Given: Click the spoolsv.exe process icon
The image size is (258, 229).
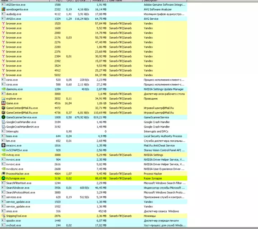Looking at the screenshot, I should click(3, 220).
